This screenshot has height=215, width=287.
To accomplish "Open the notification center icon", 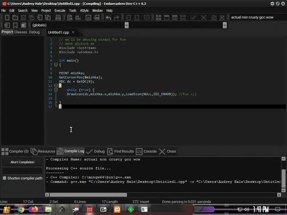I will (x=278, y=209).
